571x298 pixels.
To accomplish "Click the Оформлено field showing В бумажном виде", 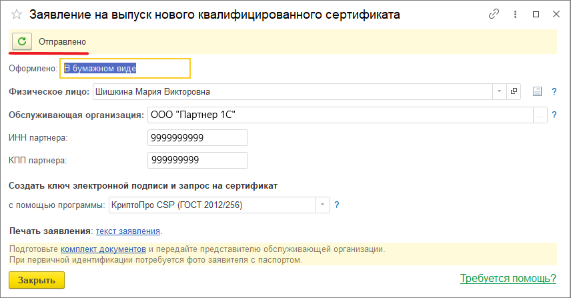I will 125,67.
